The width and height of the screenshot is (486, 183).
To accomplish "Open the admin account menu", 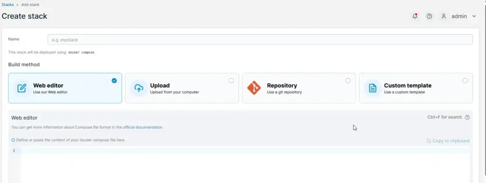I will pos(459,17).
